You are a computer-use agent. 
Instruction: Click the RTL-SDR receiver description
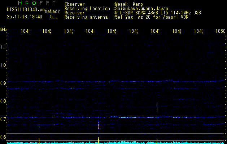coord(158,13)
